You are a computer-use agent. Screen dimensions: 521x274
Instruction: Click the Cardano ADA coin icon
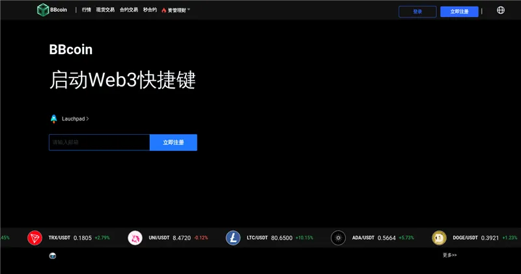(338, 238)
